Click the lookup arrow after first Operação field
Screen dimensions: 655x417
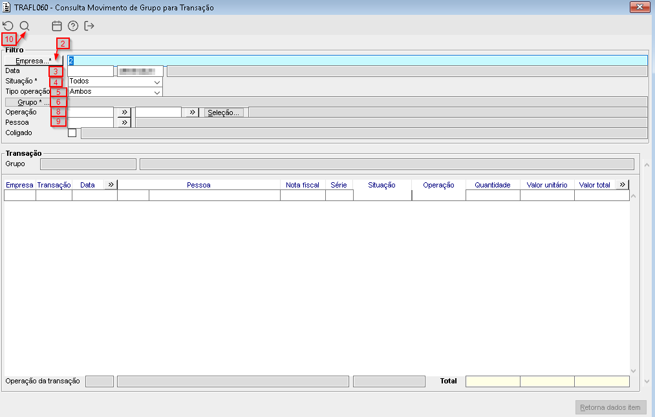[x=124, y=112]
